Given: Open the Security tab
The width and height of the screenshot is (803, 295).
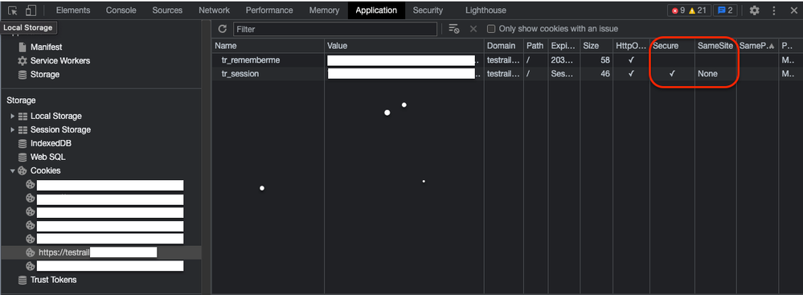Looking at the screenshot, I should coord(428,10).
